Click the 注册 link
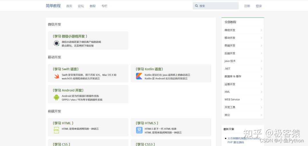The height and width of the screenshot is (146, 308). pyautogui.click(x=247, y=6)
